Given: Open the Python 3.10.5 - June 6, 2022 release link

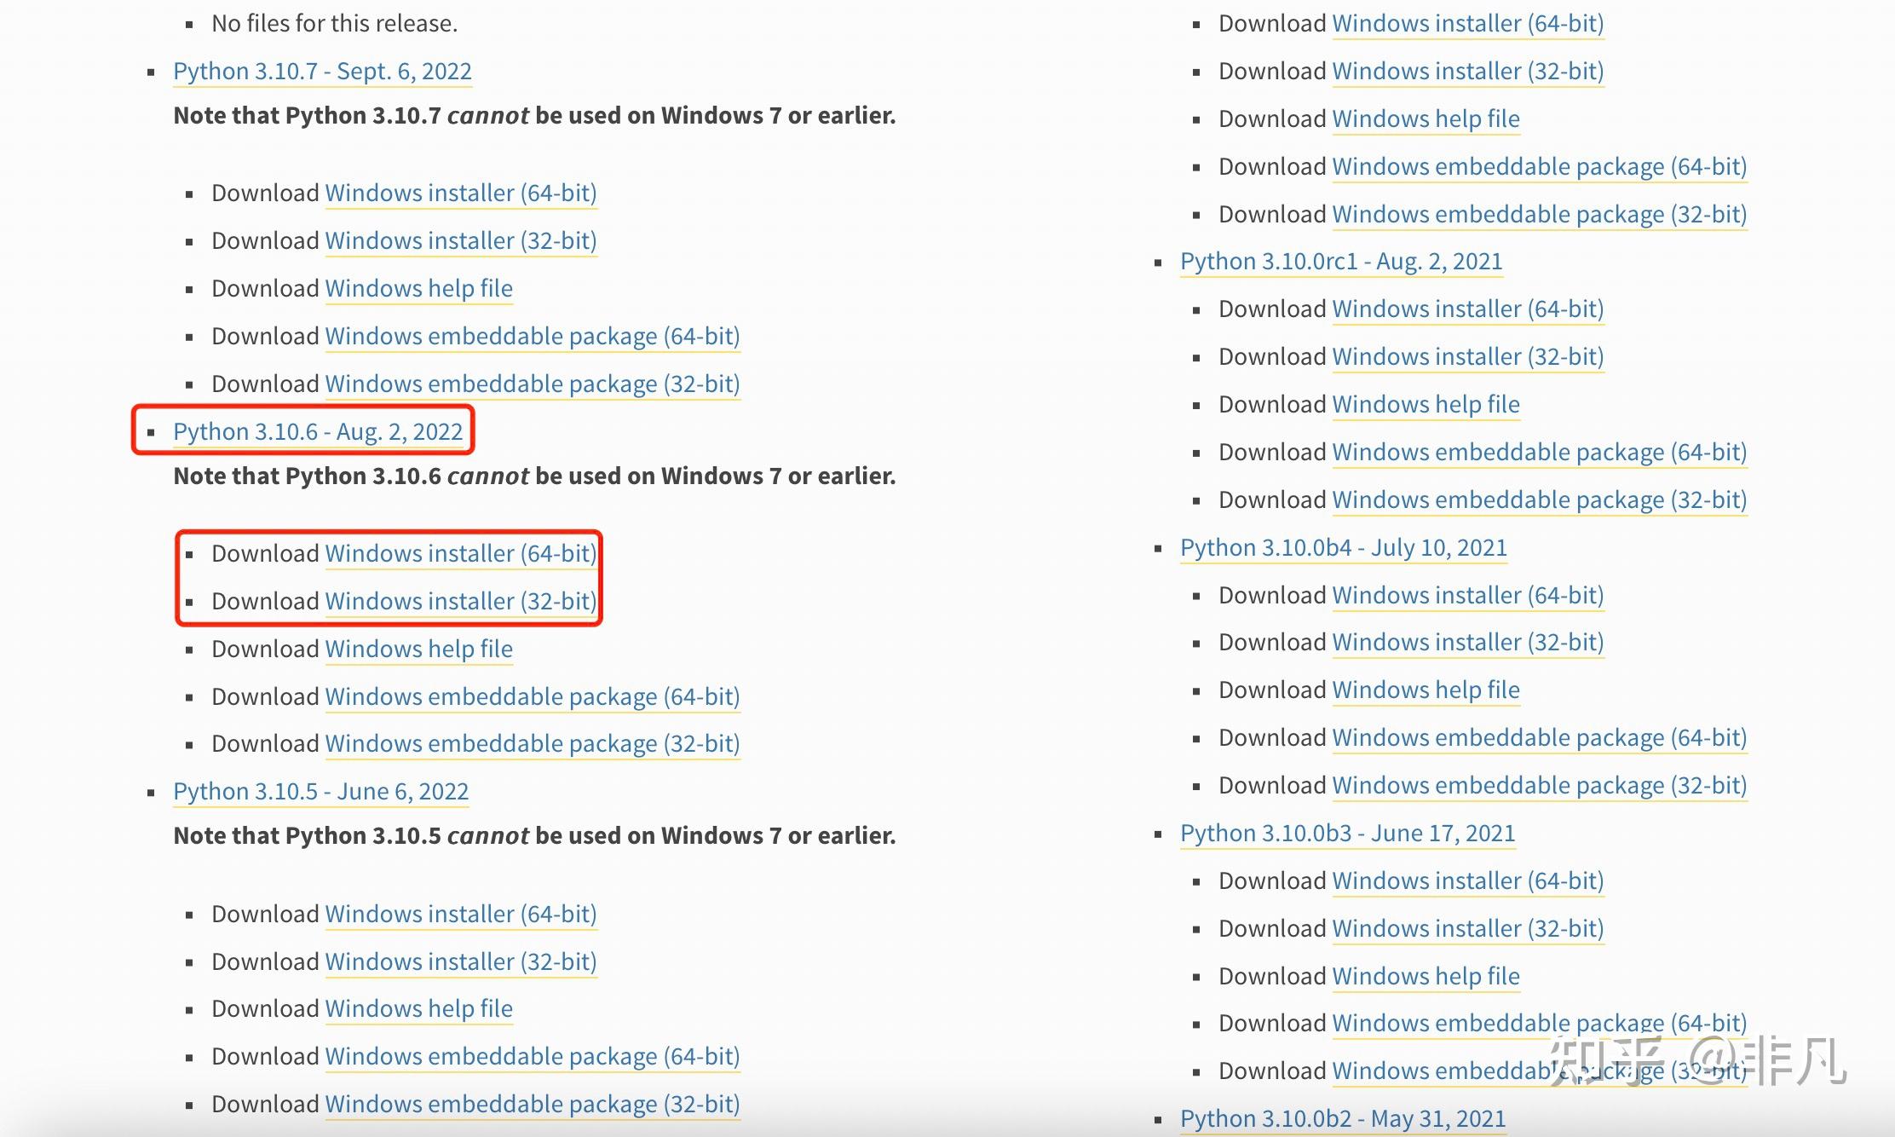Looking at the screenshot, I should click(x=320, y=792).
